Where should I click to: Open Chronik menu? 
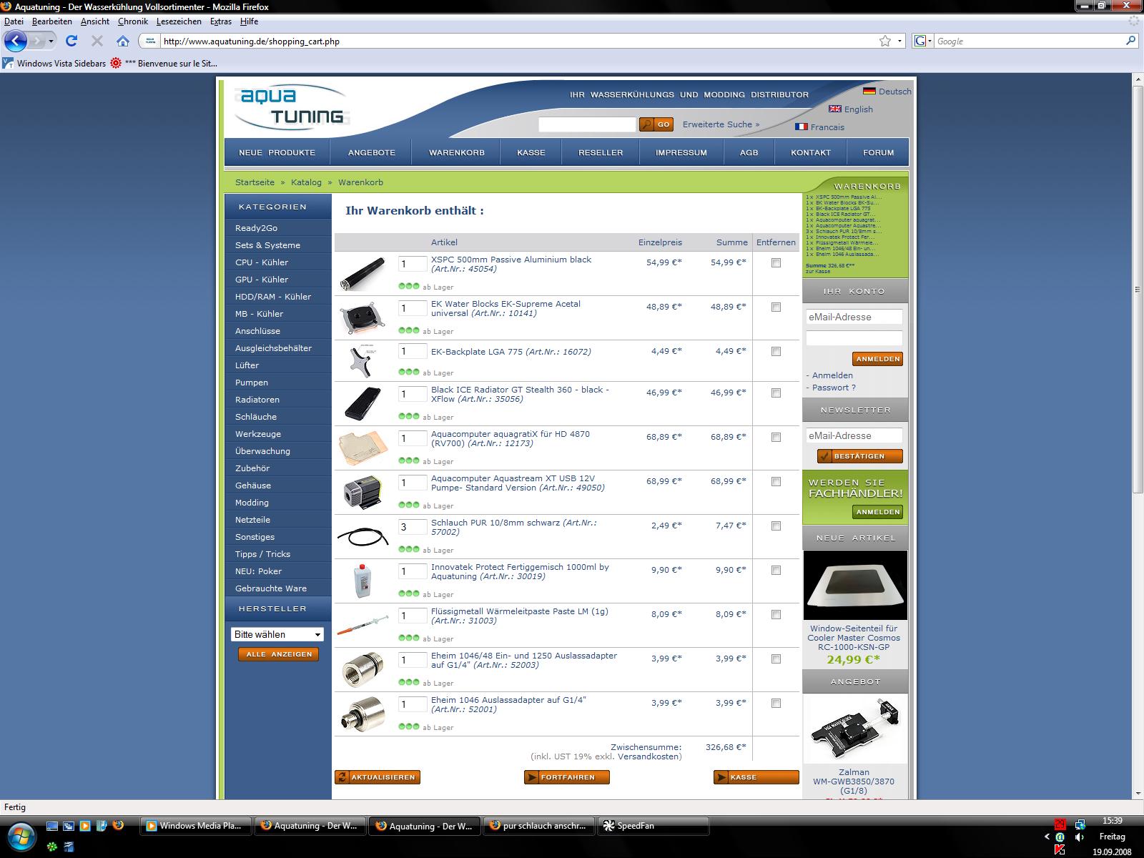coord(133,21)
